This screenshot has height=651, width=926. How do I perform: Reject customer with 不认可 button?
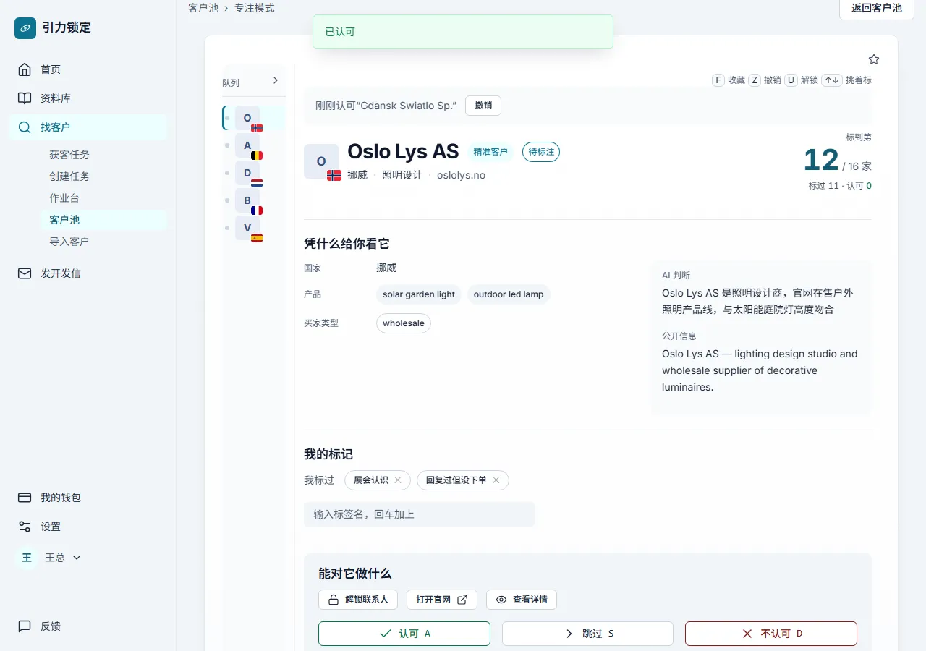click(771, 634)
